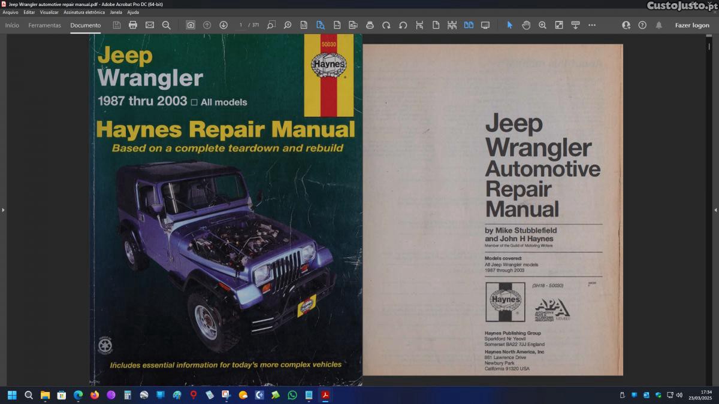719x404 pixels.
Task: Activate the selection arrow tool
Action: point(510,25)
